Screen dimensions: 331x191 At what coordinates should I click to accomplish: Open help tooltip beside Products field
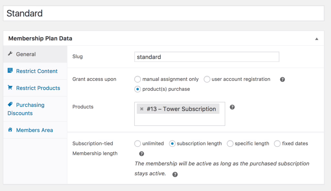(x=232, y=107)
